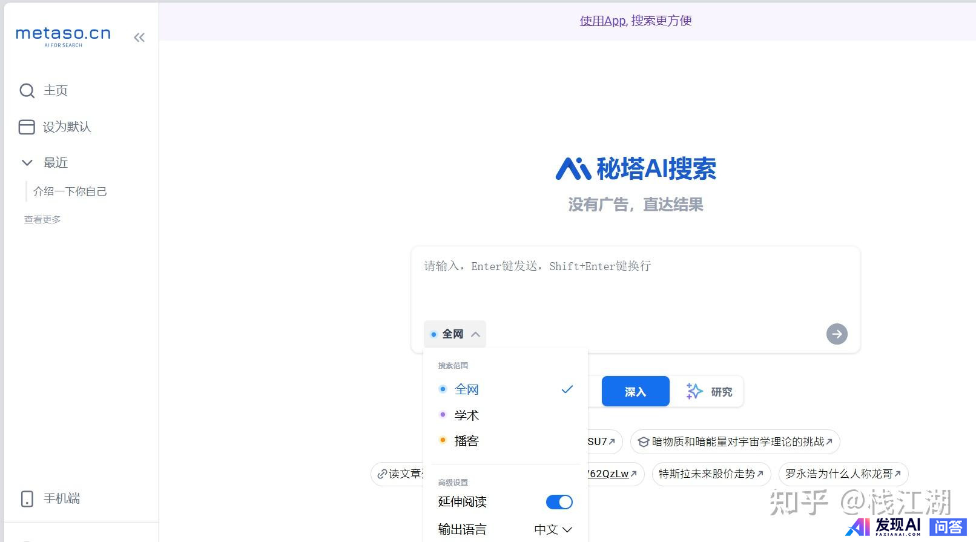Click 使用App banner link
Image resolution: width=976 pixels, height=542 pixels.
[602, 21]
